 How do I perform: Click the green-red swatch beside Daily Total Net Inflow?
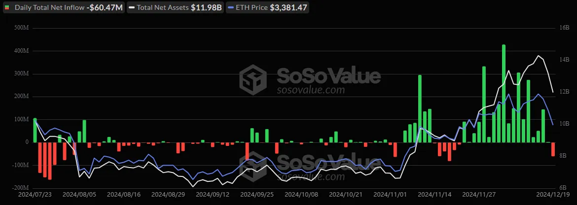(8, 8)
